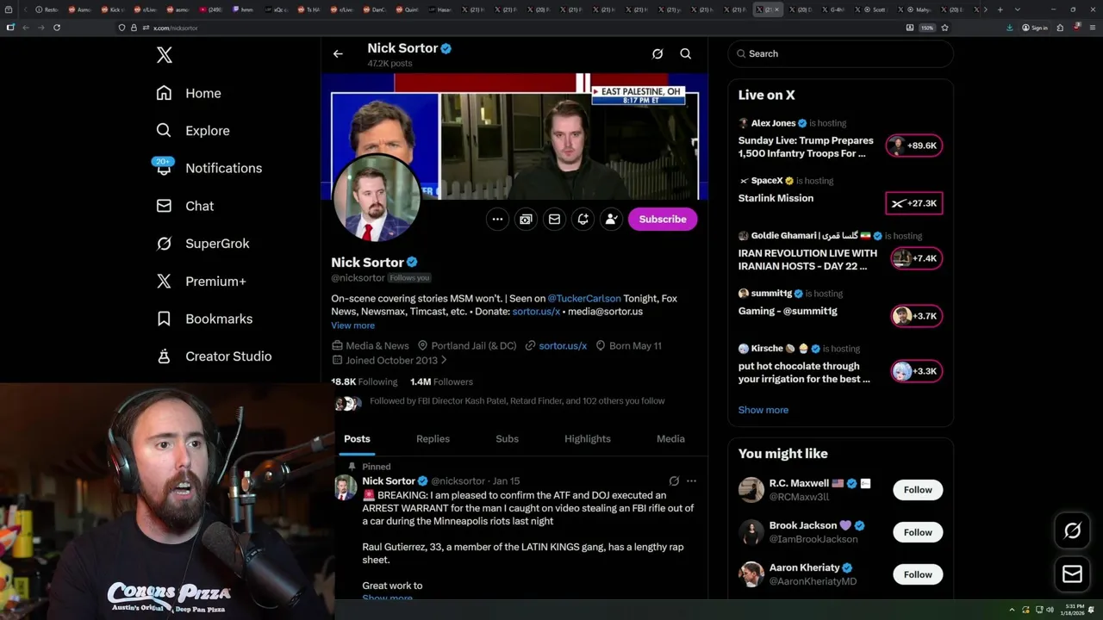Open pinned post more options menu
The width and height of the screenshot is (1103, 620).
point(691,481)
